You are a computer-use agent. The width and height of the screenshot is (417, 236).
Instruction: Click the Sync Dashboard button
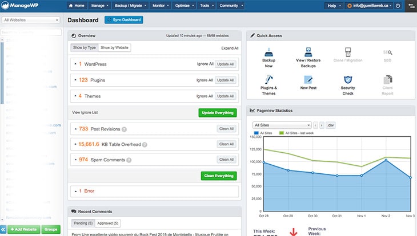[123, 20]
